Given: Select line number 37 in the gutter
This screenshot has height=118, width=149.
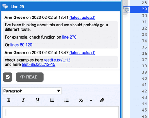Looking at the screenshot, I should 144,60.
